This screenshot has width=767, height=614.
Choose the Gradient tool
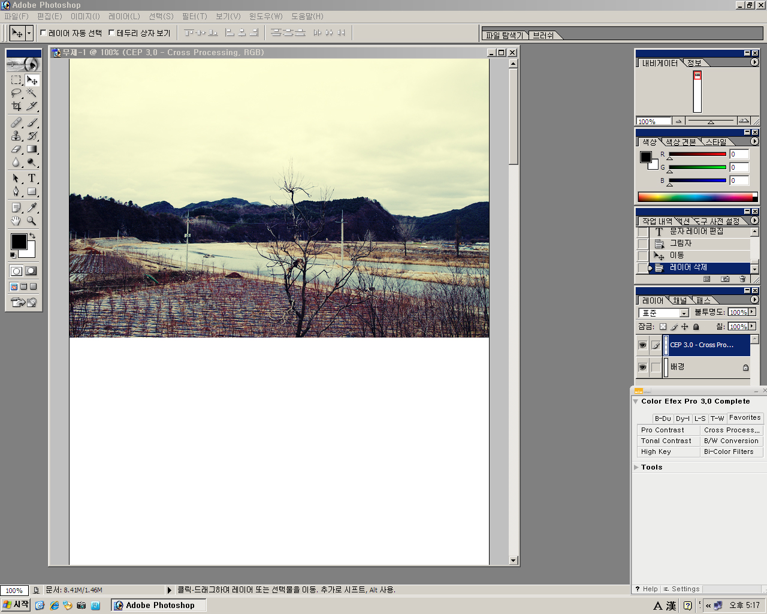pyautogui.click(x=32, y=149)
